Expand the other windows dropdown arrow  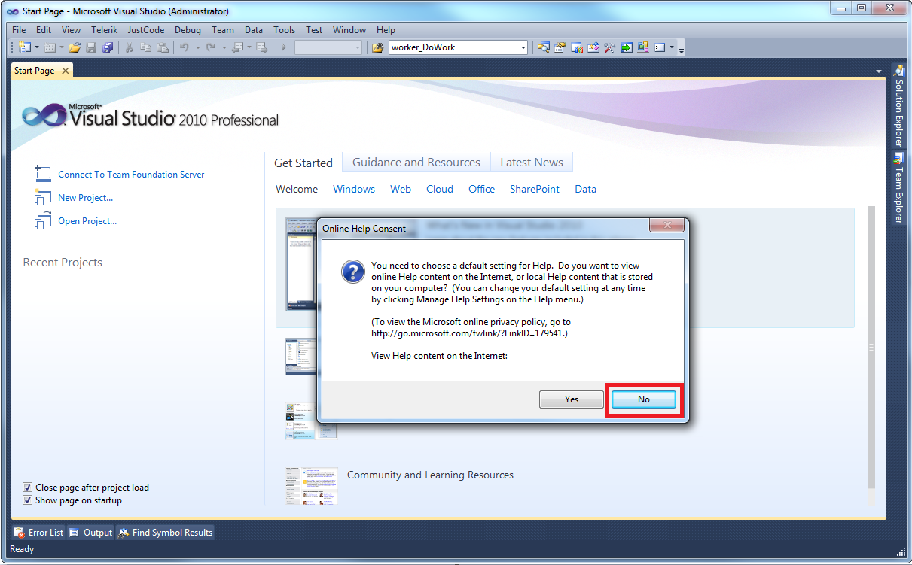(x=671, y=47)
